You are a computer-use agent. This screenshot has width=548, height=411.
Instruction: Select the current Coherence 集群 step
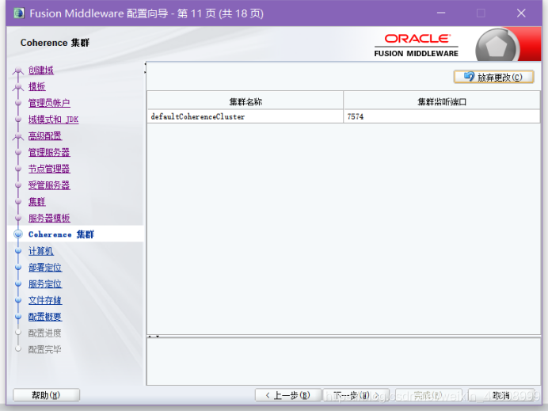[x=61, y=234]
